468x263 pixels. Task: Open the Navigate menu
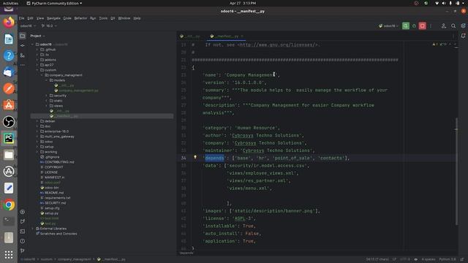point(53,18)
